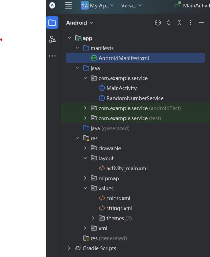Screen dimensions: 210x257
Task: Click strings.xml XML file icon
Action: (x=102, y=208)
